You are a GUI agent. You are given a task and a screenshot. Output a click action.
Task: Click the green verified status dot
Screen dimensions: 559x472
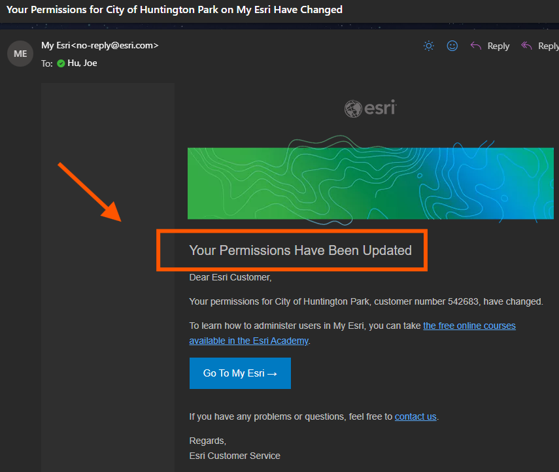[x=61, y=63]
